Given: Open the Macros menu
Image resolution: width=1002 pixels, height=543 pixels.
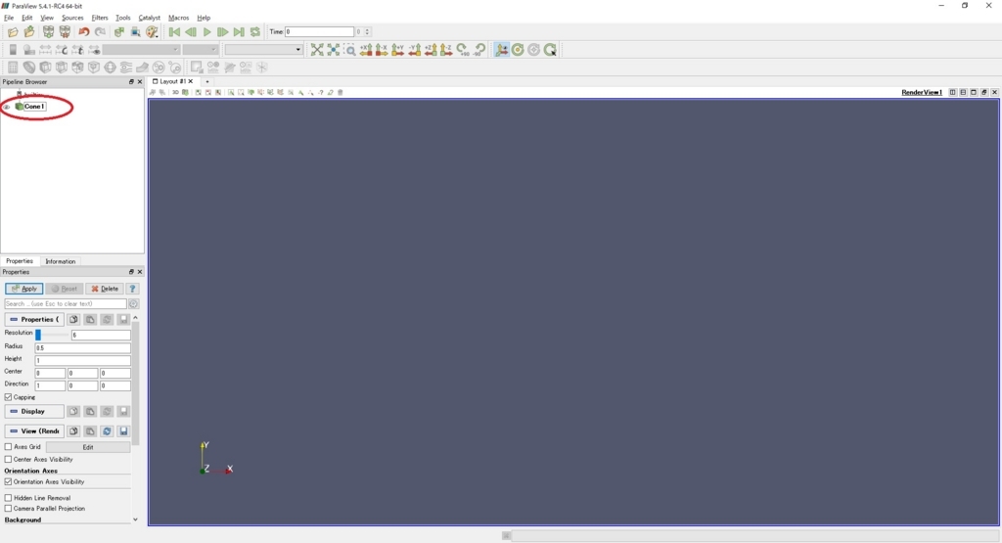Looking at the screenshot, I should coord(178,18).
